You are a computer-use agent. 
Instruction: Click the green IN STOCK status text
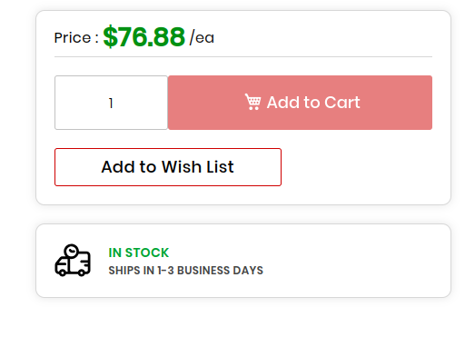coord(139,253)
